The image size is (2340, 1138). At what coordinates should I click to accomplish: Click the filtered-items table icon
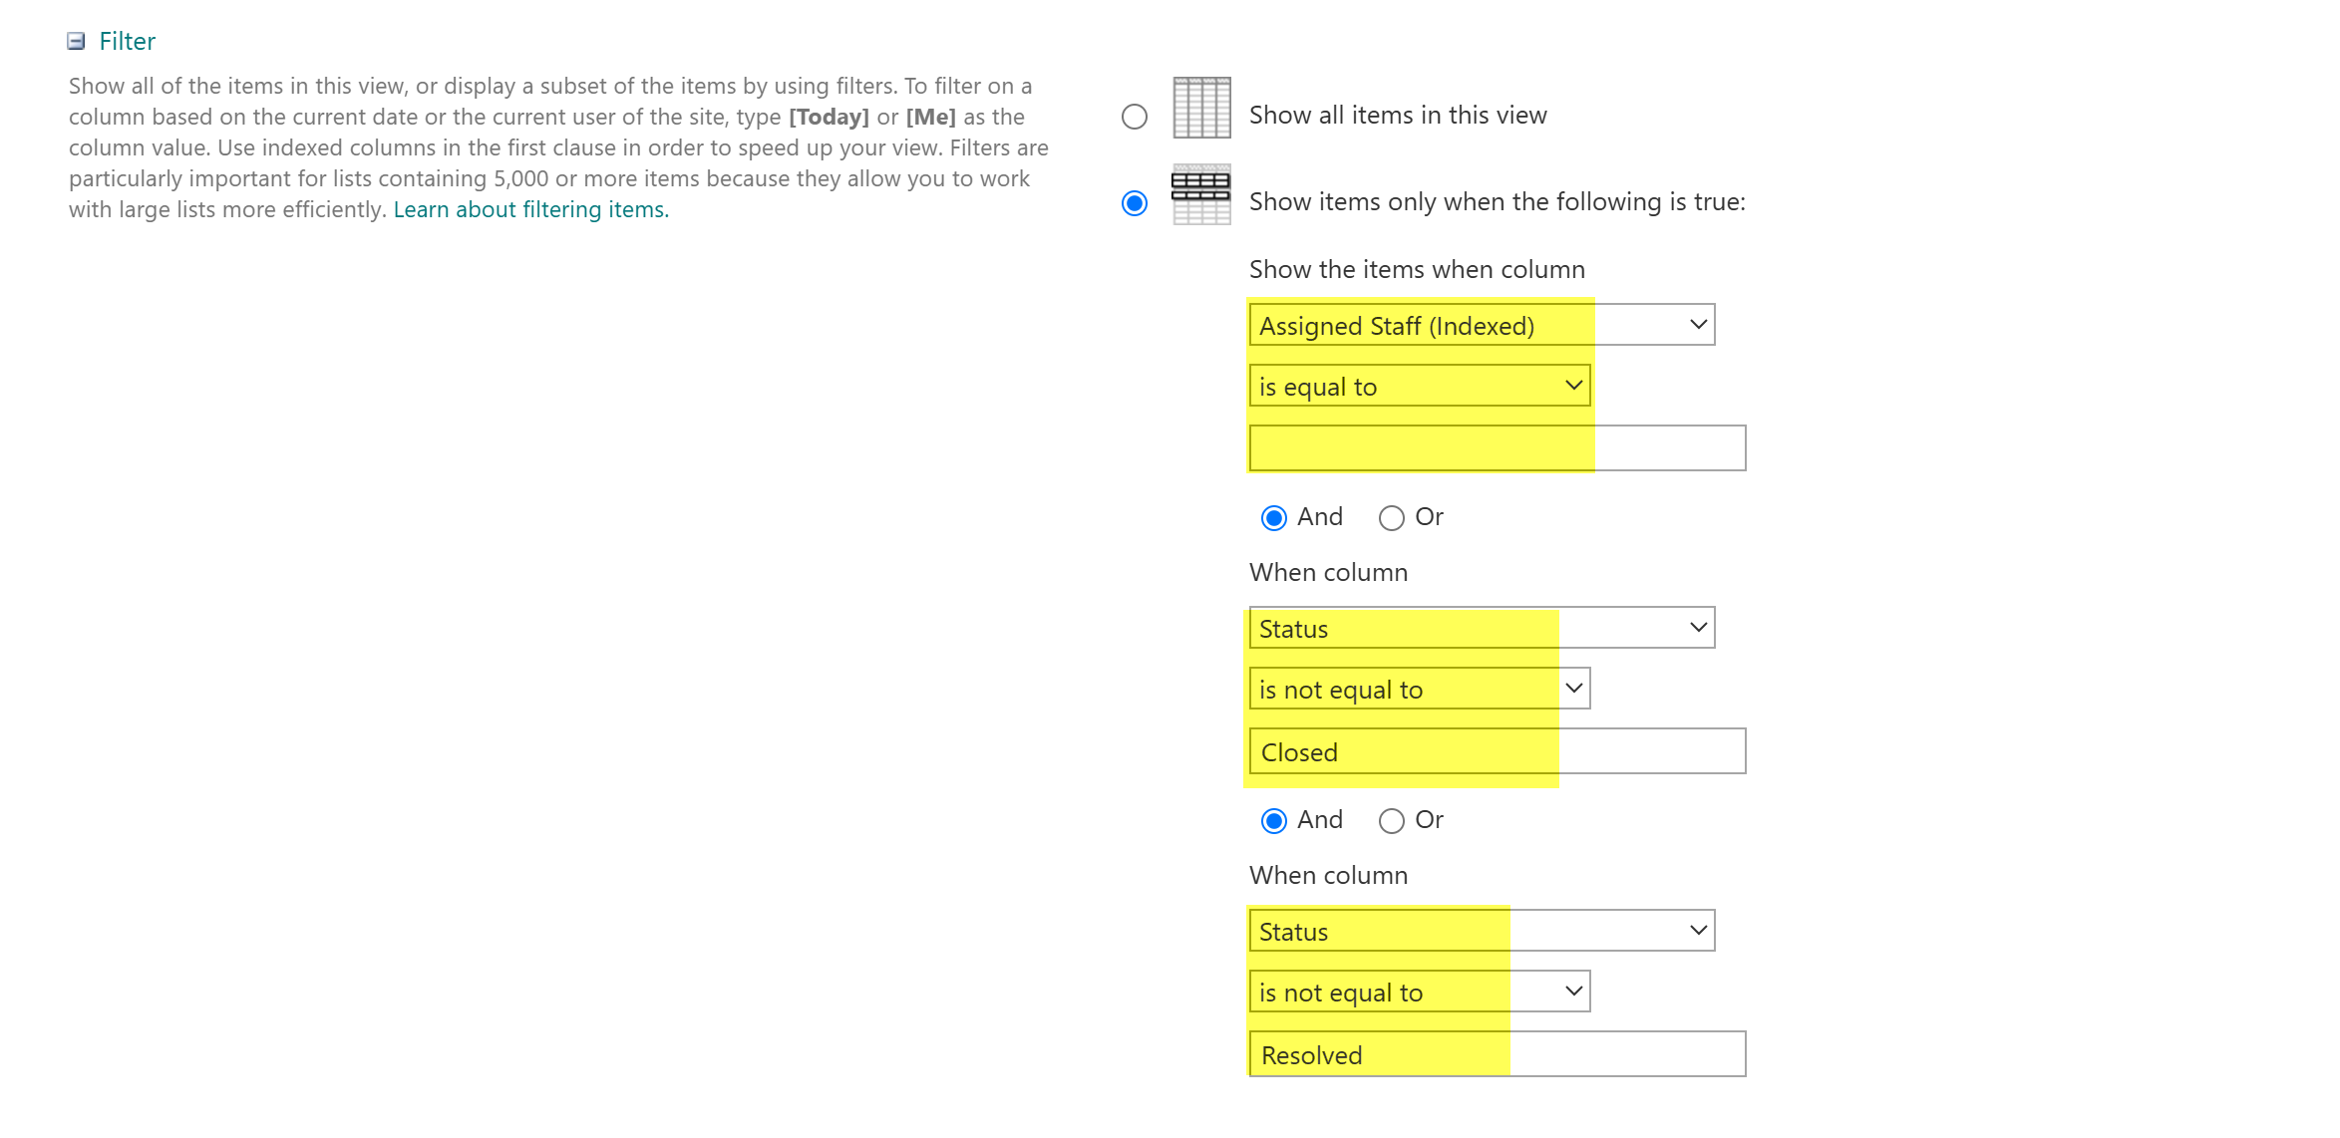1200,194
